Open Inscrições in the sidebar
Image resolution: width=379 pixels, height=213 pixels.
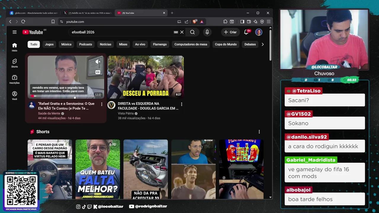click(15, 79)
